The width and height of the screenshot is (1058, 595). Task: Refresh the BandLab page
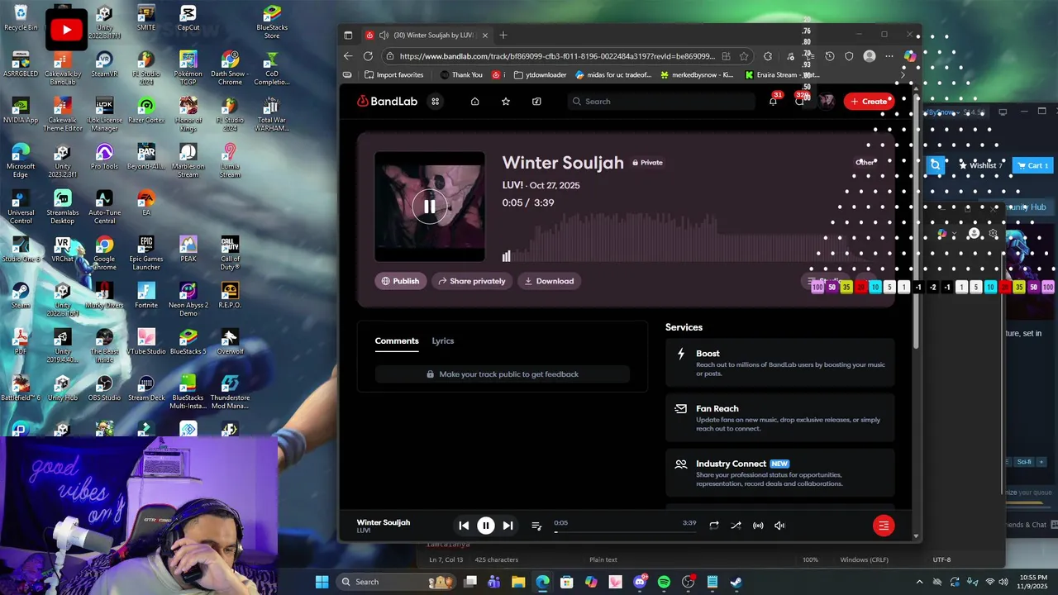click(x=368, y=56)
